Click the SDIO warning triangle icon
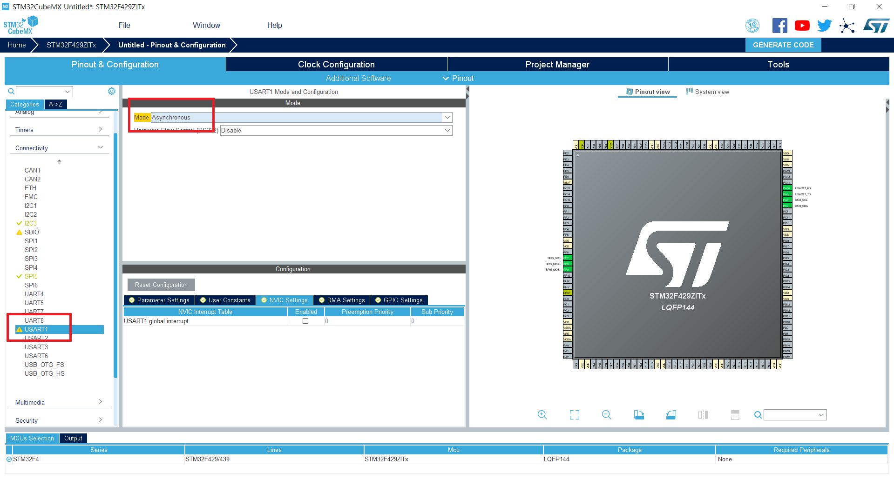This screenshot has width=894, height=479. point(19,232)
